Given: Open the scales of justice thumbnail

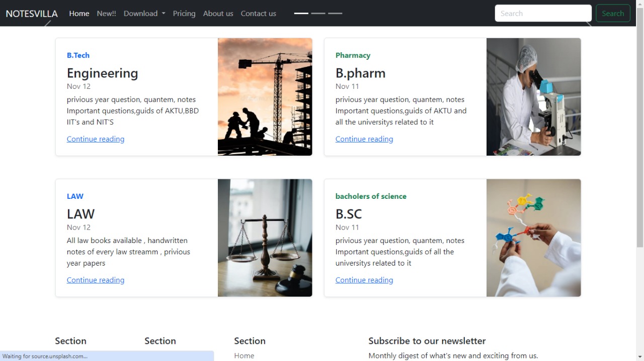Looking at the screenshot, I should point(265,238).
